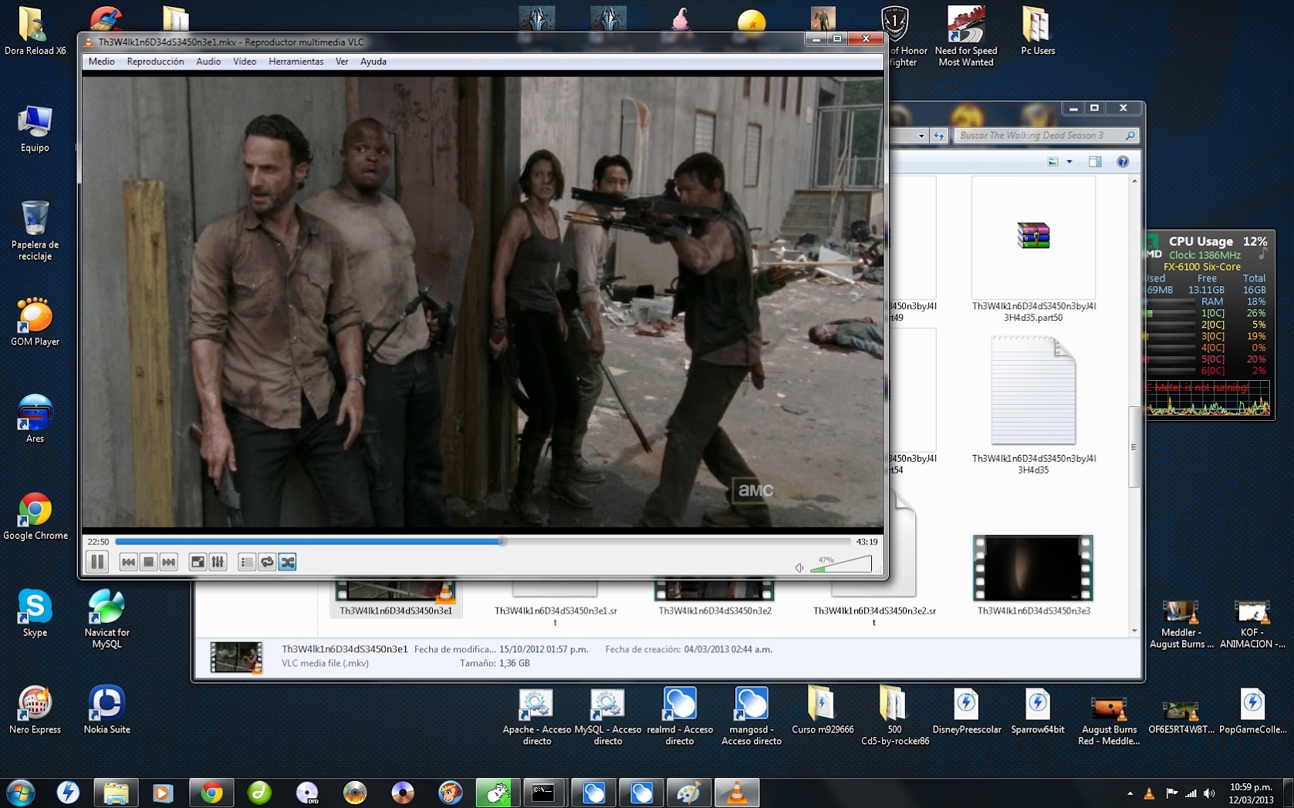Open the Ver menu in VLC
This screenshot has width=1294, height=808.
pos(342,62)
